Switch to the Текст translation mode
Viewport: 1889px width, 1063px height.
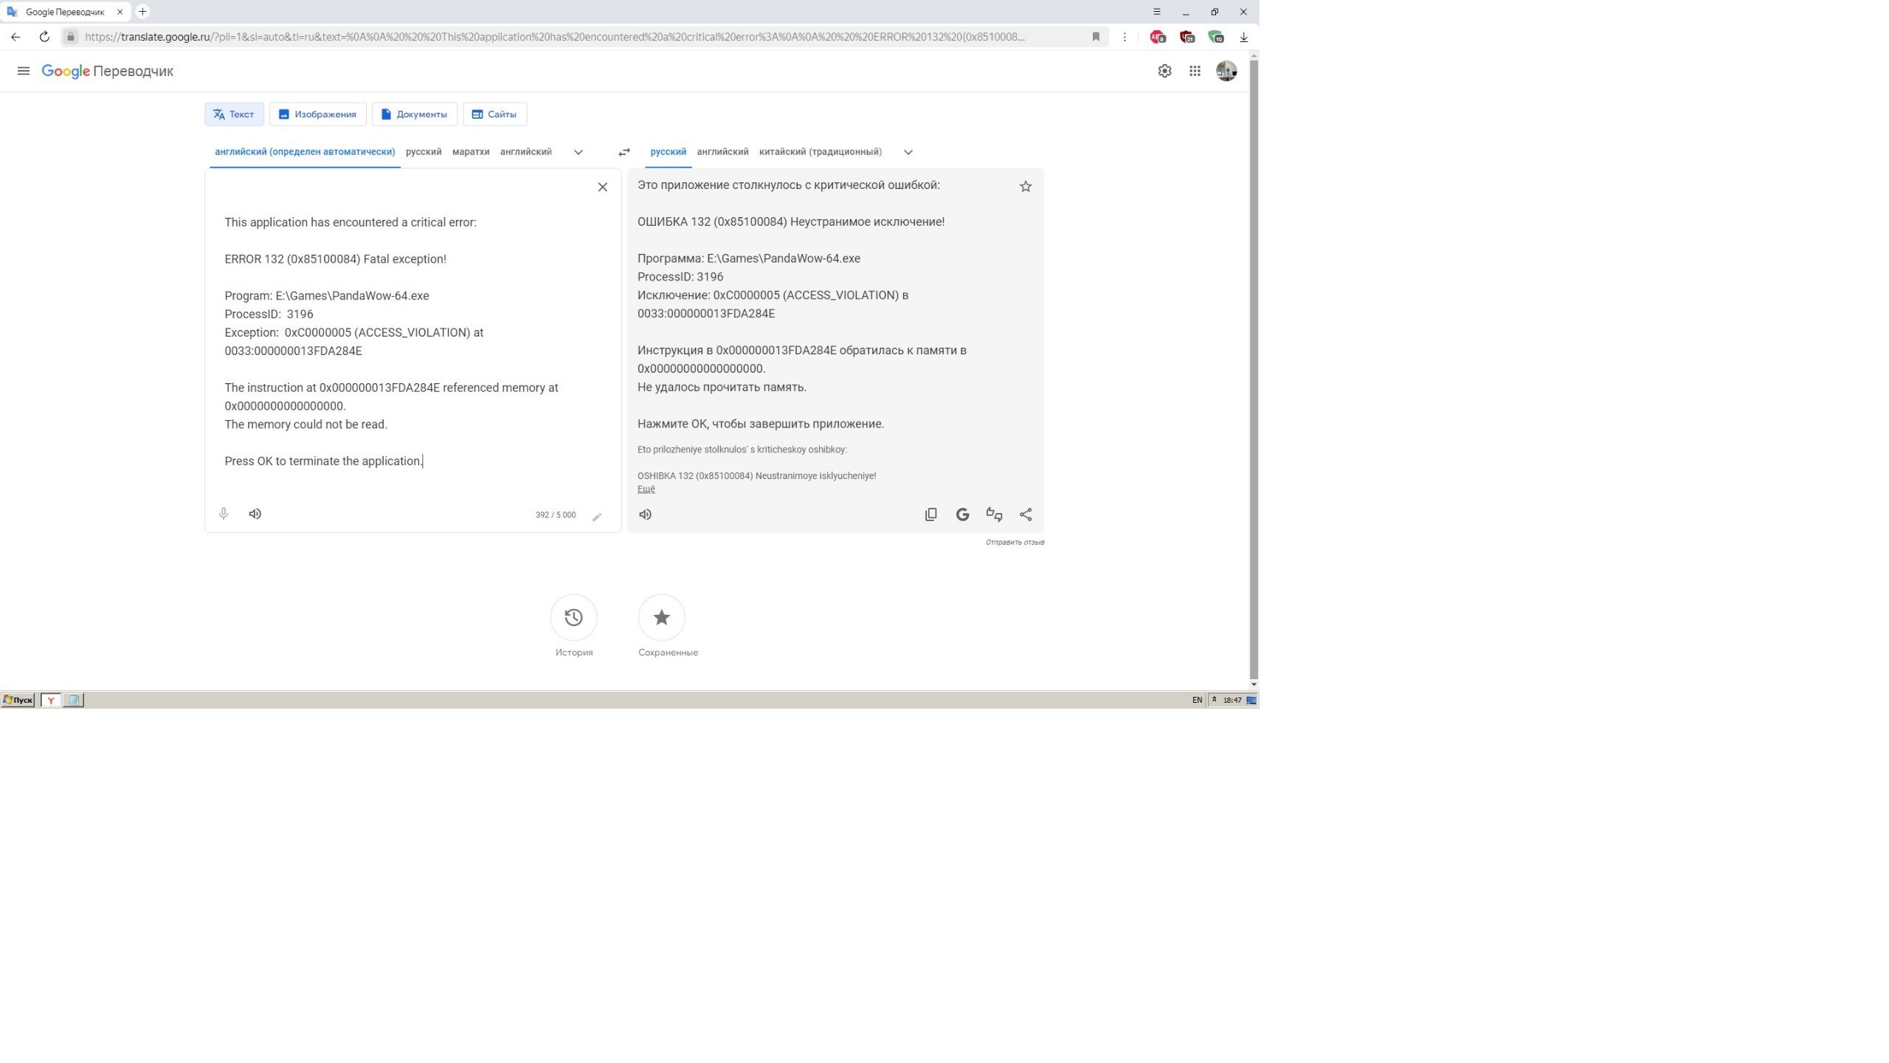click(234, 114)
